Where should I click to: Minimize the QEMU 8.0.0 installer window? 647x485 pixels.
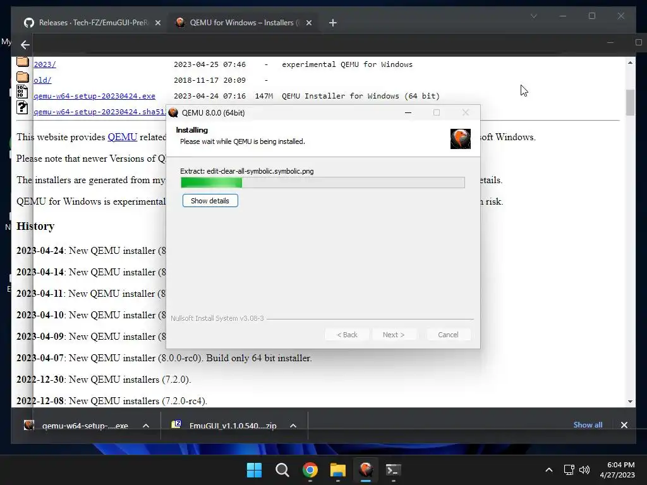click(408, 112)
